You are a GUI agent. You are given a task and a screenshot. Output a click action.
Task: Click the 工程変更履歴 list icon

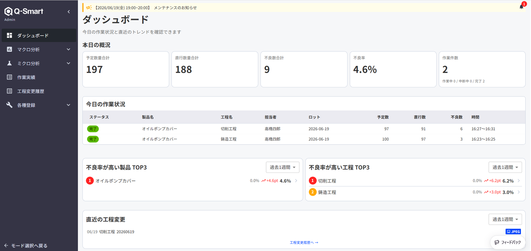10,91
